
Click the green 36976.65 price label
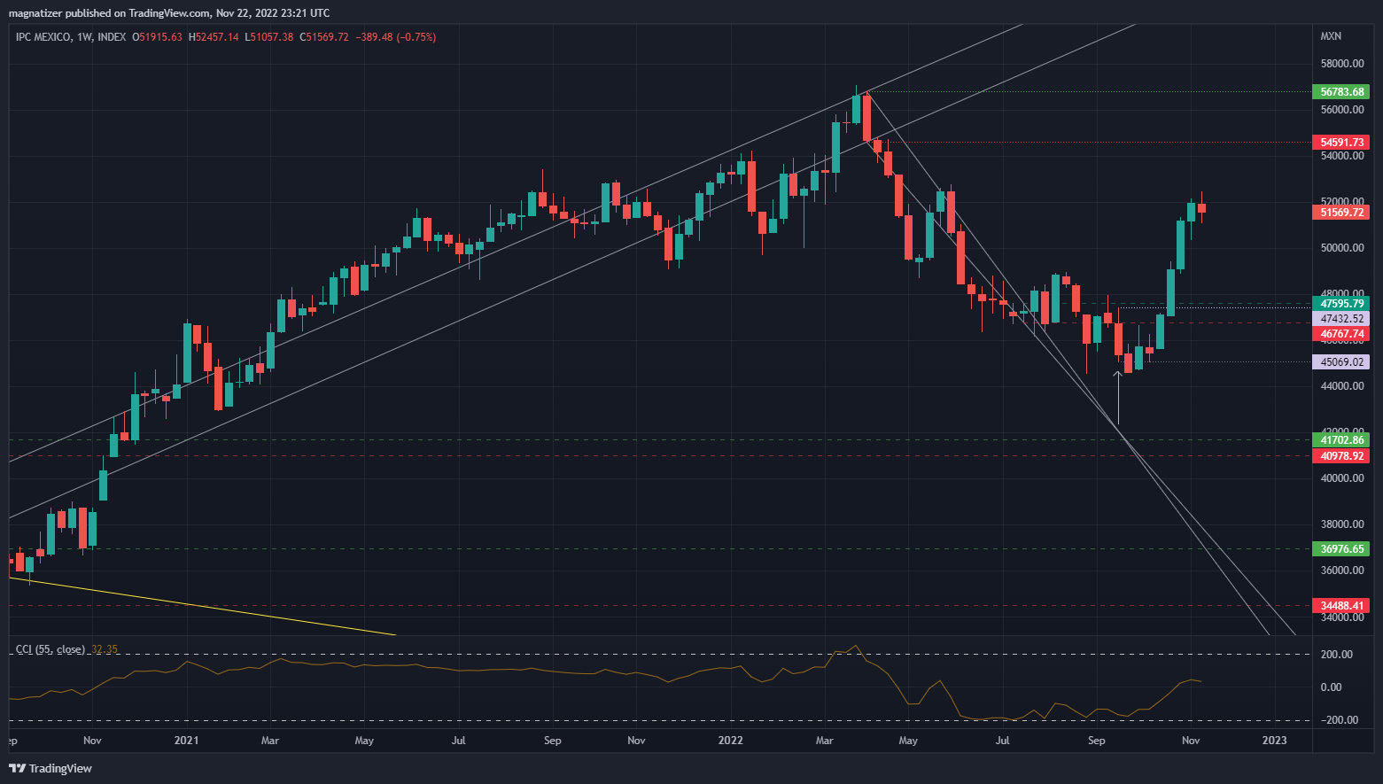click(x=1341, y=549)
